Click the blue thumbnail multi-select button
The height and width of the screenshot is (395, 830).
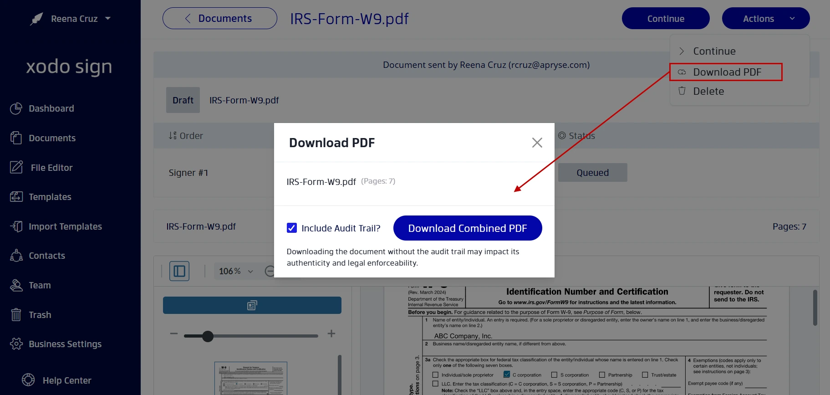[252, 305]
